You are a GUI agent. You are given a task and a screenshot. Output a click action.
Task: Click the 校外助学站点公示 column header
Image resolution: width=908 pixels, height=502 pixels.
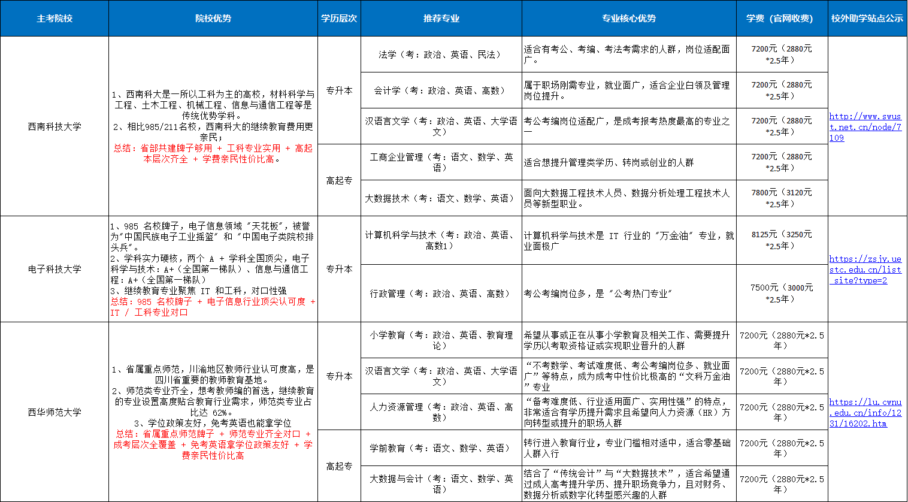(867, 19)
